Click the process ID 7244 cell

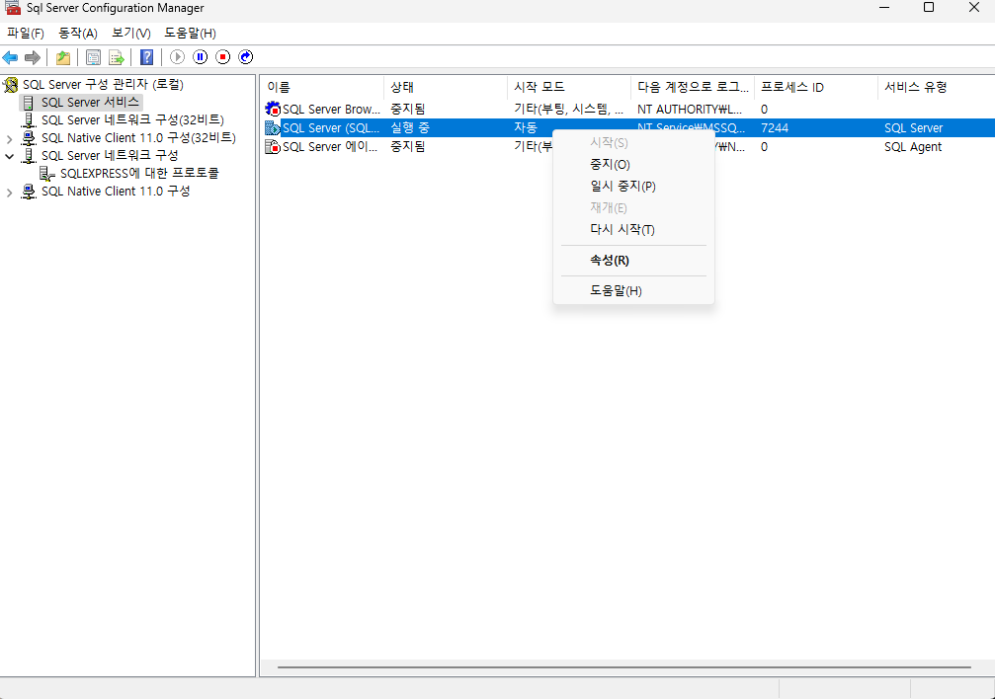tap(775, 127)
